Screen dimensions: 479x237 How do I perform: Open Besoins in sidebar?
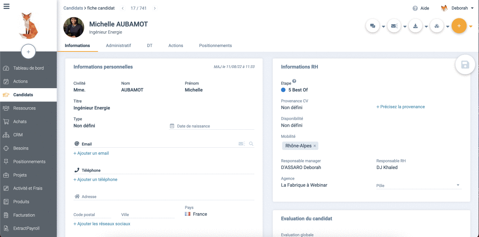tap(28, 148)
